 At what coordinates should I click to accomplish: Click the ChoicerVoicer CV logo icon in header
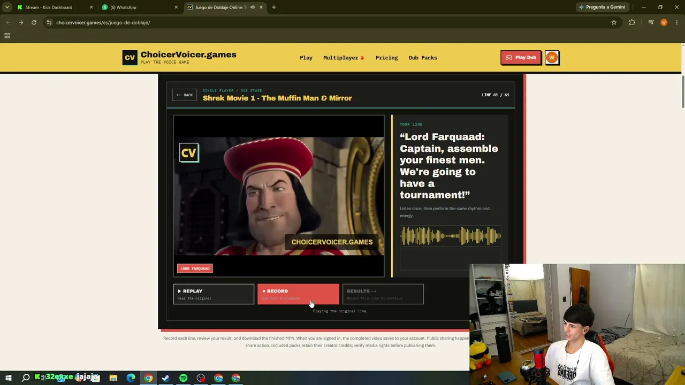click(130, 58)
